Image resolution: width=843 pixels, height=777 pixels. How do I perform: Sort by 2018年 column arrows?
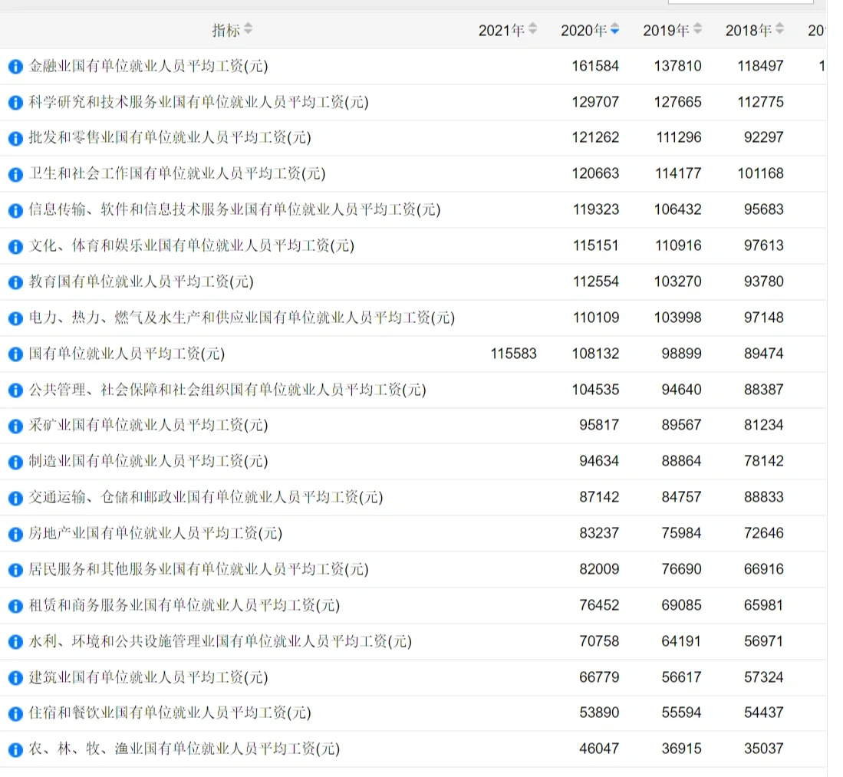pos(779,28)
